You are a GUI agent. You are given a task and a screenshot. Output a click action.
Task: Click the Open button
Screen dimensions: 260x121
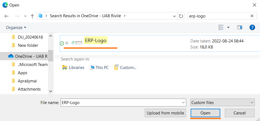pyautogui.click(x=205, y=113)
